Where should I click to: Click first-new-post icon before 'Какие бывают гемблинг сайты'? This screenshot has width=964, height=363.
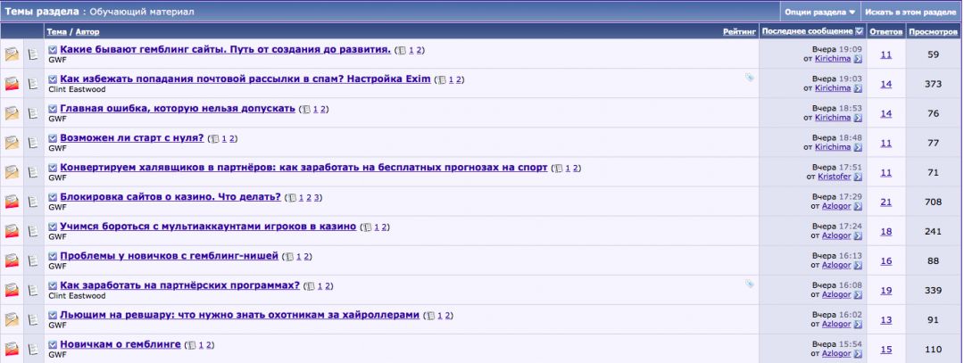(53, 50)
